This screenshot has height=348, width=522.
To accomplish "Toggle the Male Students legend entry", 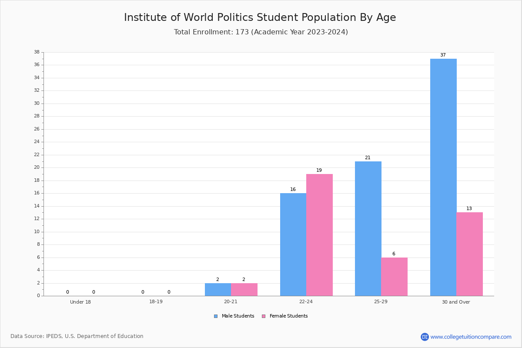I will (x=234, y=316).
